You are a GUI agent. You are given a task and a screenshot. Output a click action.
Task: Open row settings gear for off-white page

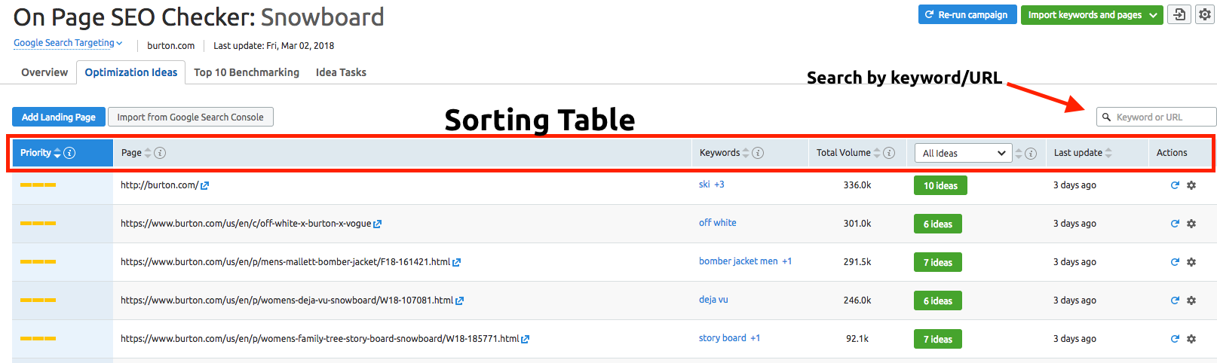(1191, 224)
